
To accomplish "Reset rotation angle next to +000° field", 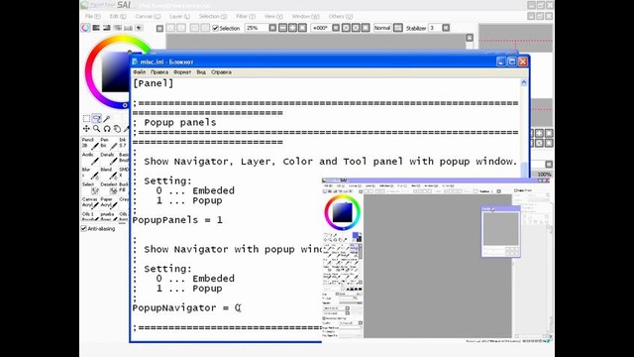I will coord(366,28).
